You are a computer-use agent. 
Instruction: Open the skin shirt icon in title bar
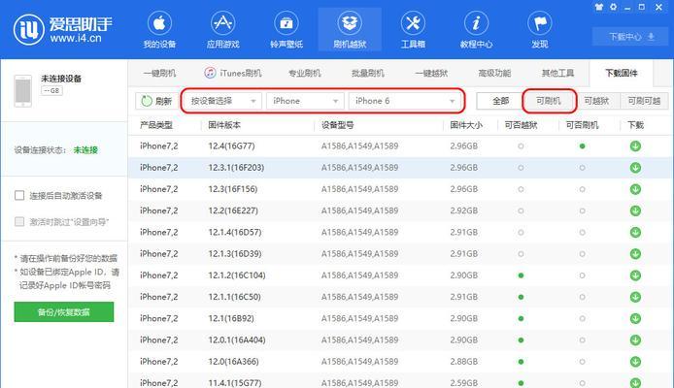[x=599, y=7]
